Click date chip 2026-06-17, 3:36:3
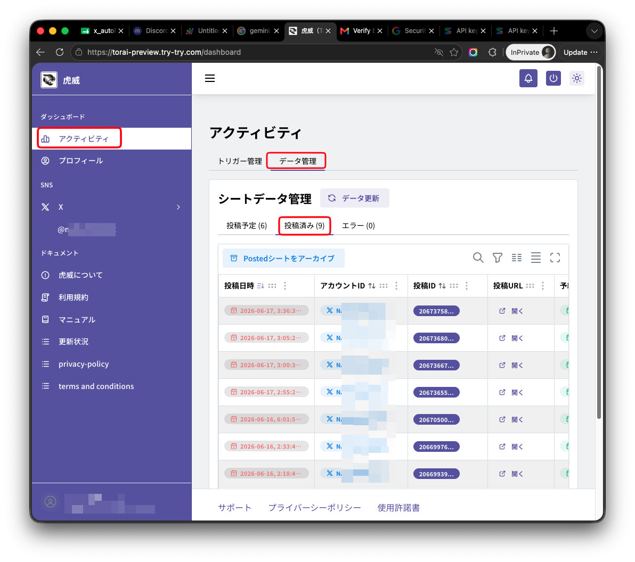 pos(266,310)
